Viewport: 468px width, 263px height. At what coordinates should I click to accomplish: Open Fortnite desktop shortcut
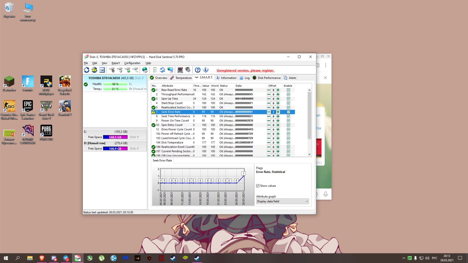[28, 84]
